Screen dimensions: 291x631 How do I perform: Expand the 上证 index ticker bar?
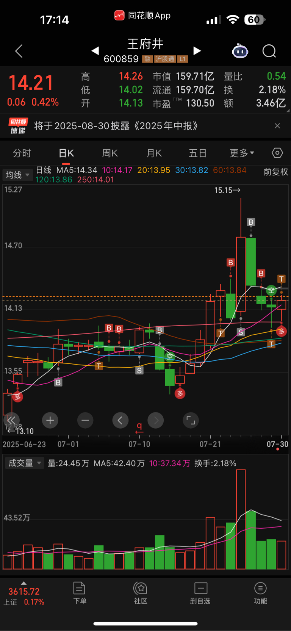tap(24, 594)
